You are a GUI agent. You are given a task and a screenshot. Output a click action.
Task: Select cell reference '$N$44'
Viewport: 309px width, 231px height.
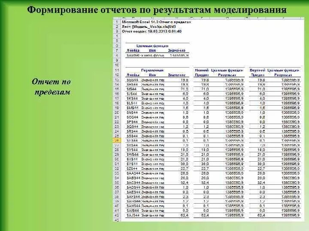click(x=132, y=113)
